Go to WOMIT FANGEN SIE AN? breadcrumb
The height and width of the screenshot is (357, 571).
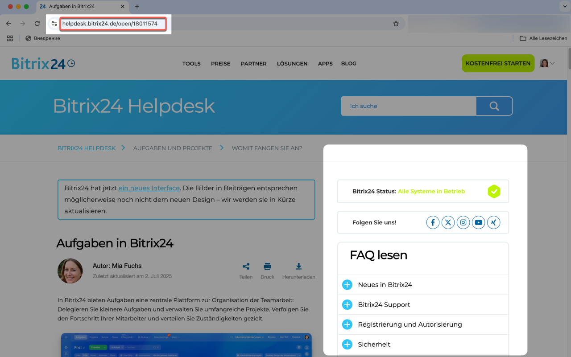[267, 148]
